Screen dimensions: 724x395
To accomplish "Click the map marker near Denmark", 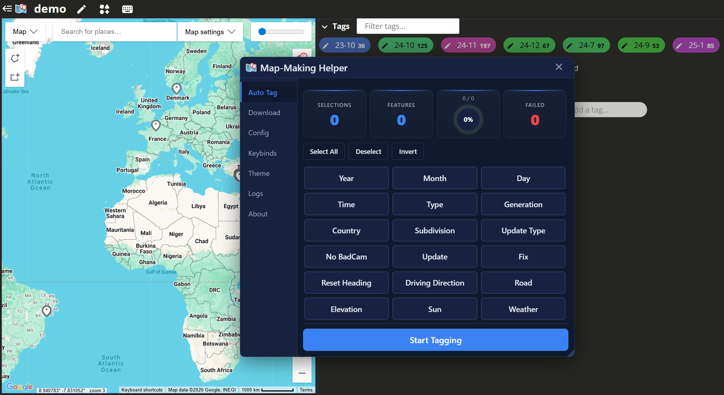I will pos(176,88).
